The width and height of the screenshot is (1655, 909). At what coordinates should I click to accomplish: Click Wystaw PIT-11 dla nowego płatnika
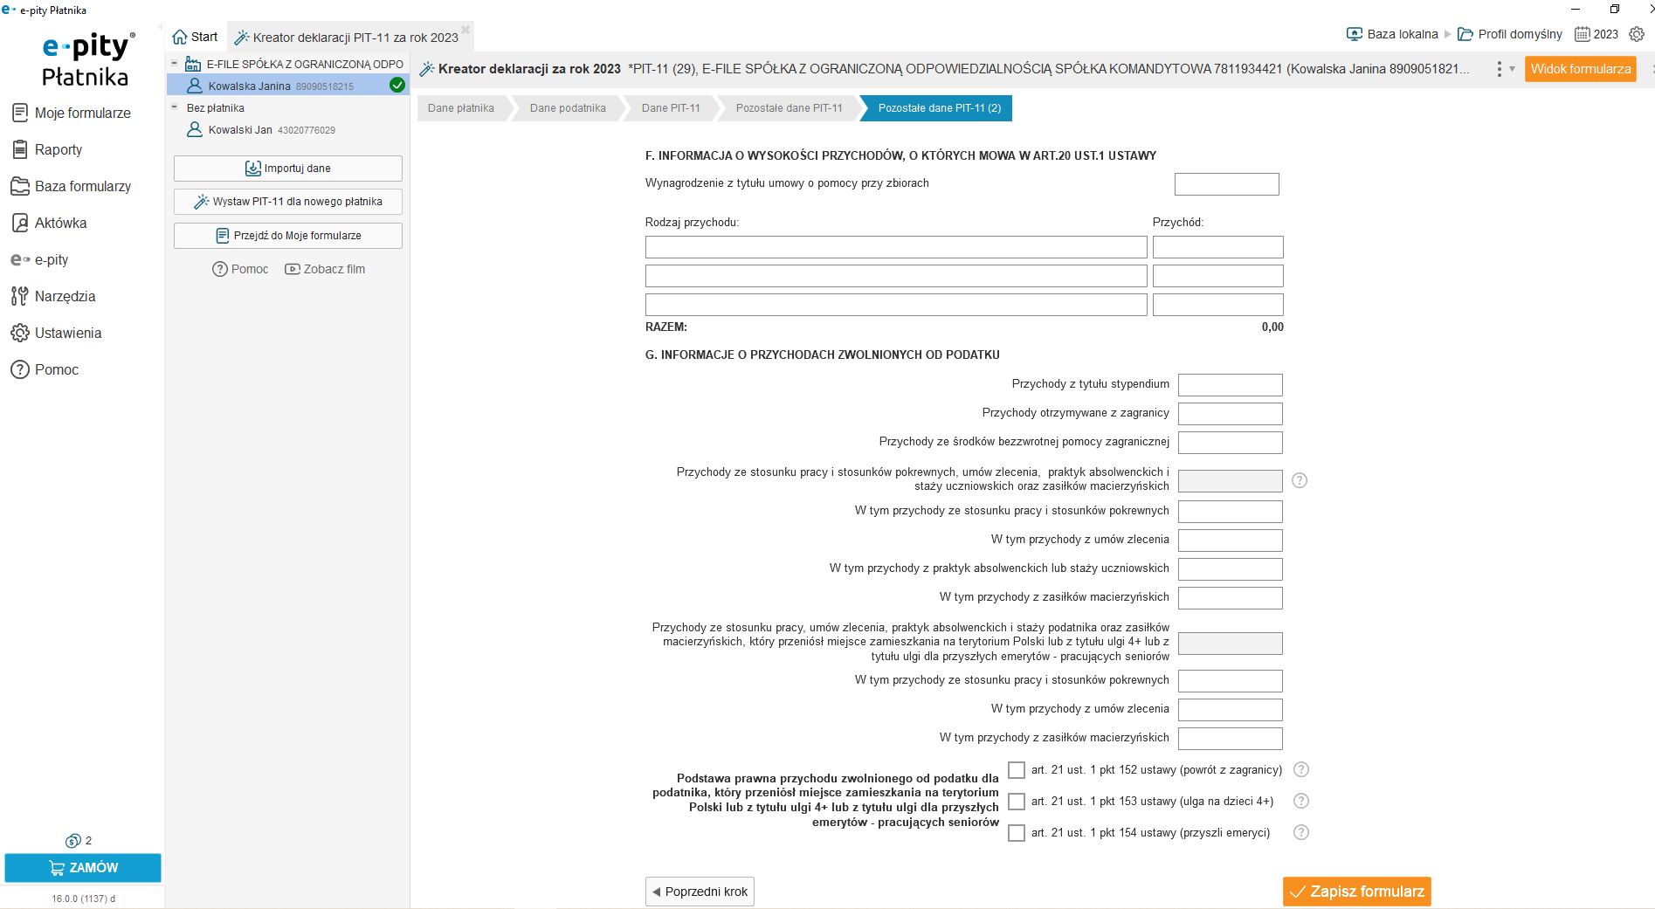pyautogui.click(x=288, y=202)
